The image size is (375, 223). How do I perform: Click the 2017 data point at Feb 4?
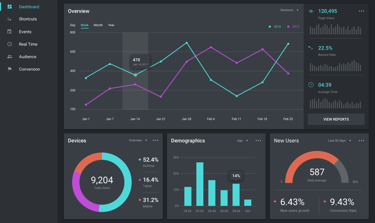click(x=211, y=48)
